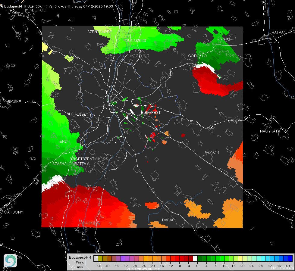Screen dimensions: 295x271
Task: Click the ERD town label
Action: coord(63,142)
